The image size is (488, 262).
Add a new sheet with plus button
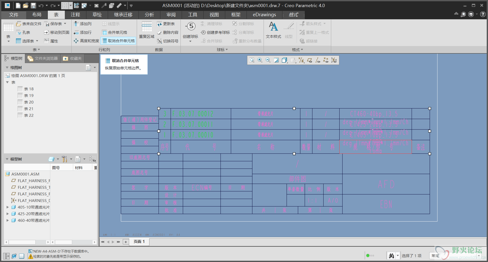point(126,242)
